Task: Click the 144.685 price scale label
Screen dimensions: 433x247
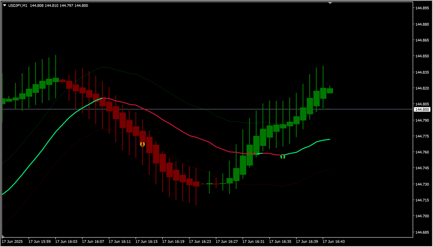Action: [422, 232]
